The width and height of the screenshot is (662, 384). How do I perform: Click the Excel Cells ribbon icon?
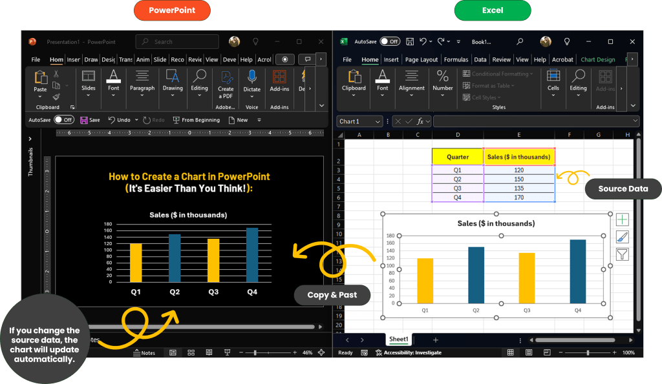click(x=553, y=81)
